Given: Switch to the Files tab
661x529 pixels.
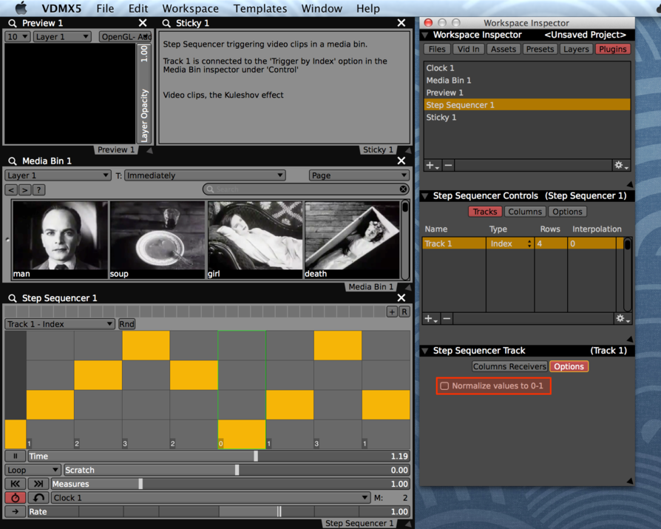Looking at the screenshot, I should [437, 50].
